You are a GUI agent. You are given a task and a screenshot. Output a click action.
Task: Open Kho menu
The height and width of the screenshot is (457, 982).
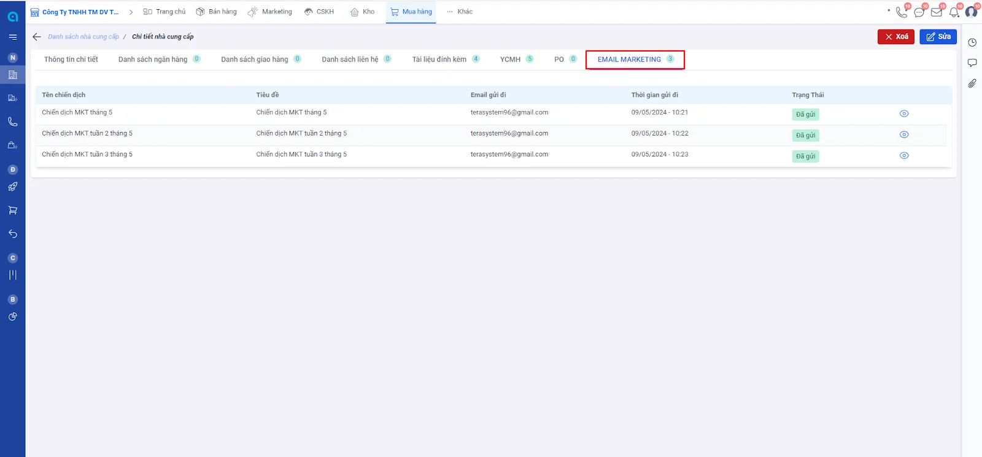[x=362, y=12]
